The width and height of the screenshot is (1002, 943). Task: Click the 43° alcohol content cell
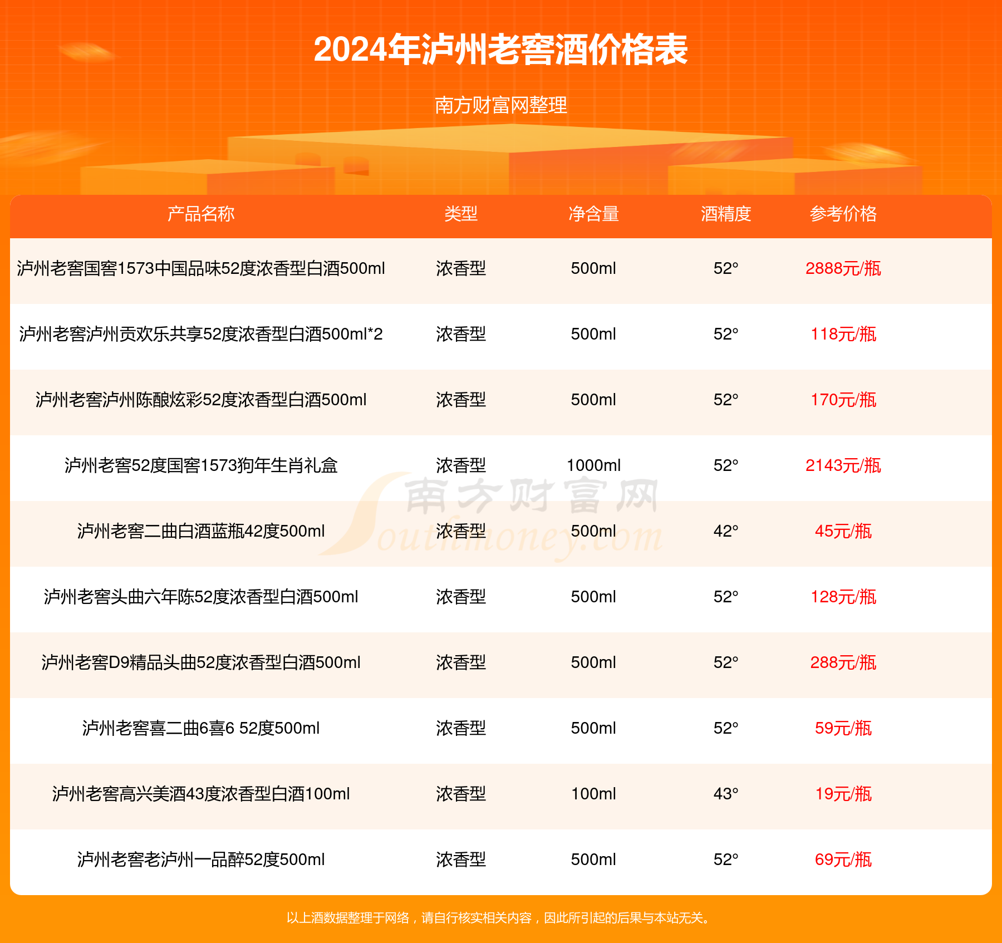726,794
